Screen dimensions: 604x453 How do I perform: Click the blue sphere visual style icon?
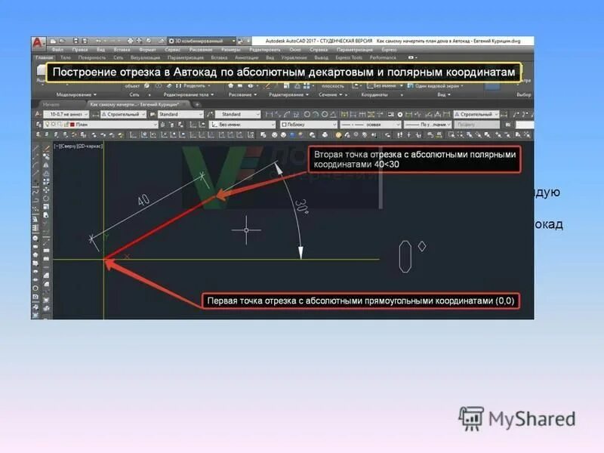point(292,135)
